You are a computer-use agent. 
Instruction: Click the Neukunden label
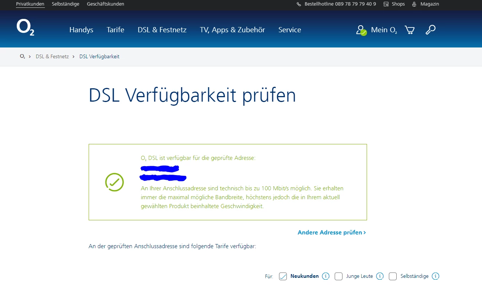click(305, 276)
